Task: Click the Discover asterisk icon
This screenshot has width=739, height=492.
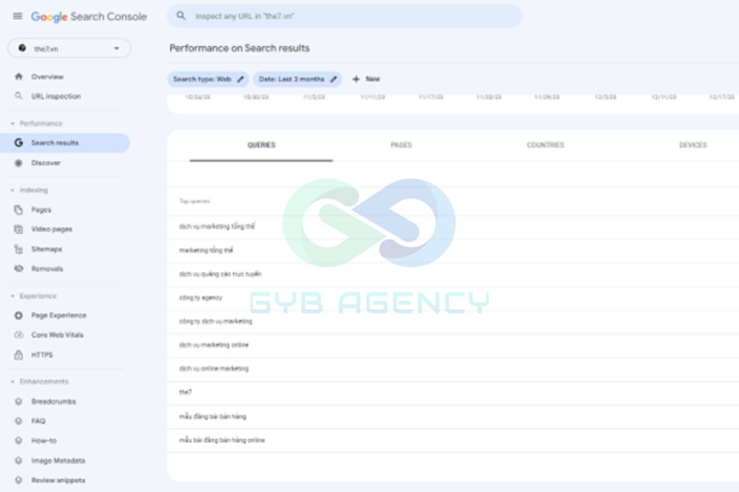Action: pos(18,163)
